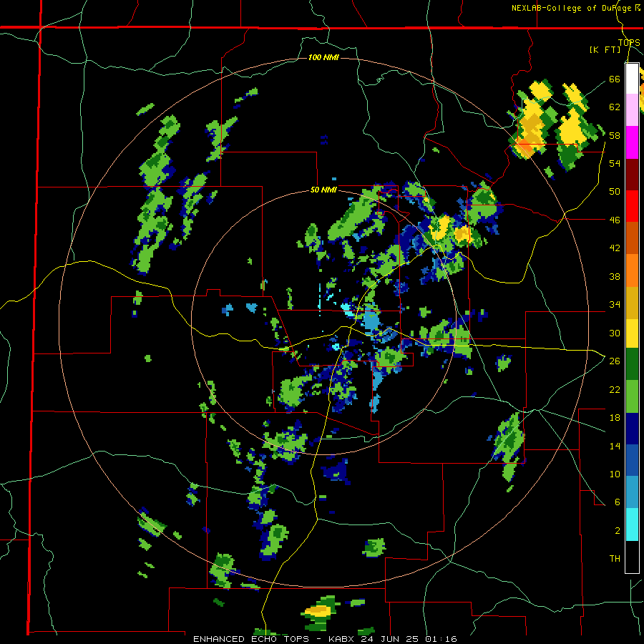Click the legend value 14
Viewport: 644px width, 644px height.
click(615, 447)
